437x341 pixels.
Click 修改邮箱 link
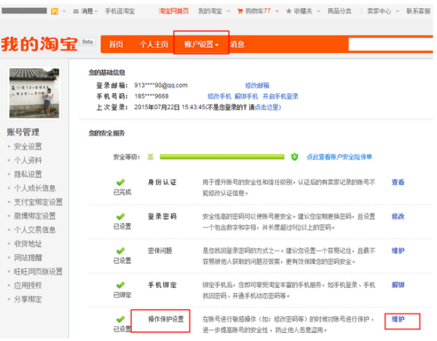click(257, 85)
